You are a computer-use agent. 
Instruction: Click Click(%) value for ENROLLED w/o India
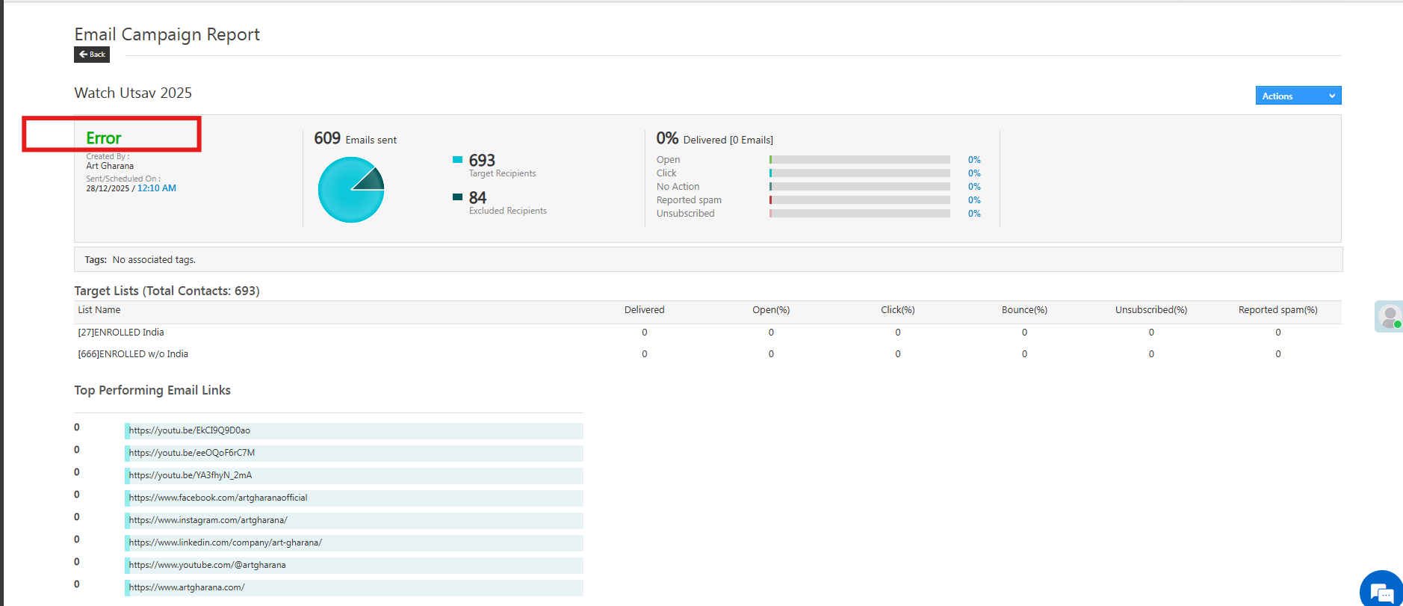coord(897,354)
